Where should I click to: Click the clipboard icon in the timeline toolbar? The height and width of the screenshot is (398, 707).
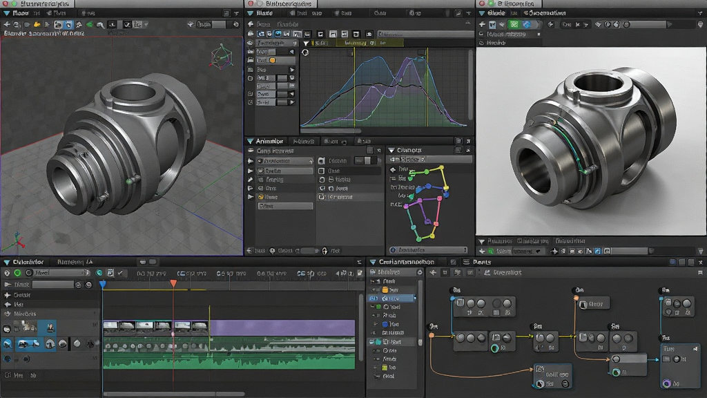110,272
